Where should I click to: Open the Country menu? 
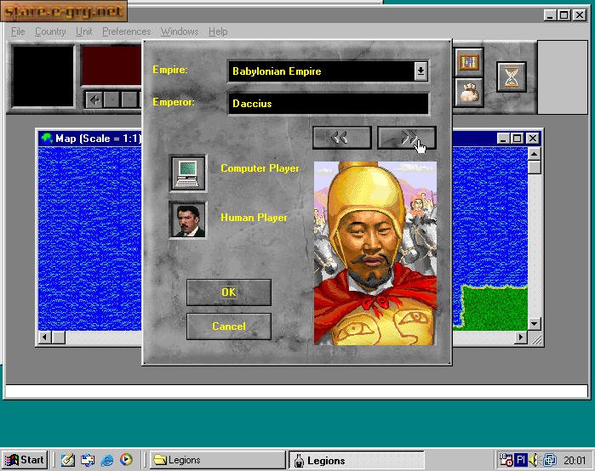[x=50, y=31]
